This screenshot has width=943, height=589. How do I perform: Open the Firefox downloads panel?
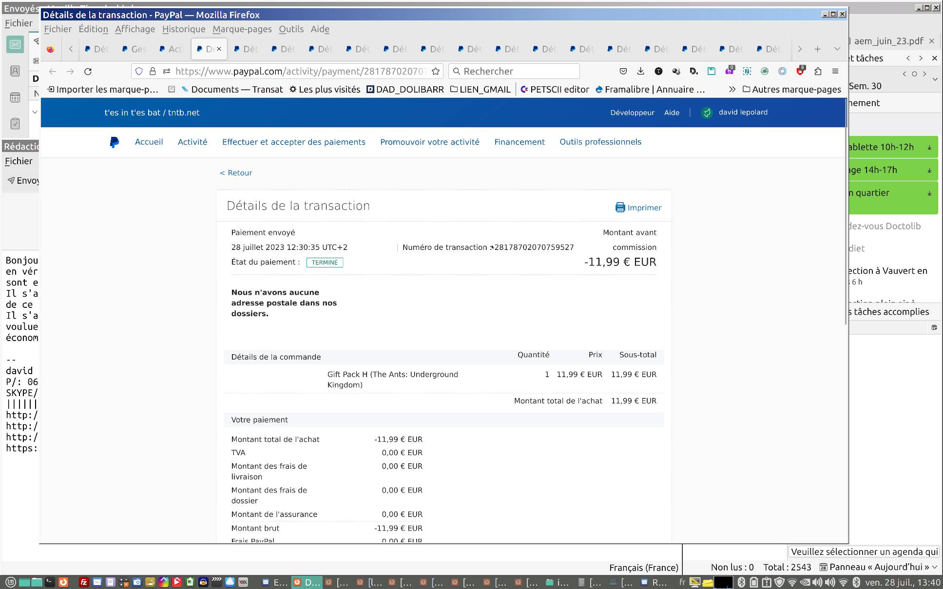point(640,72)
